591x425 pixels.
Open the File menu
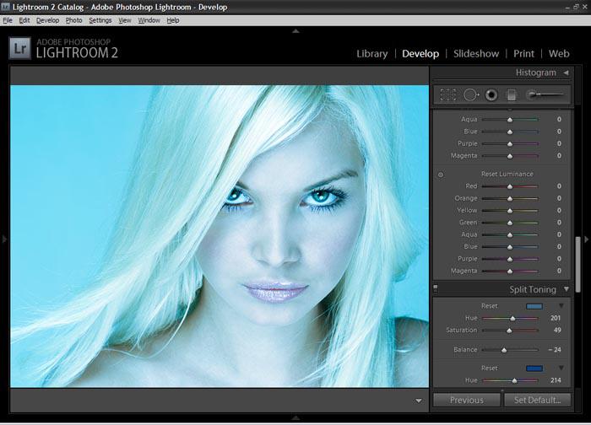(8, 20)
